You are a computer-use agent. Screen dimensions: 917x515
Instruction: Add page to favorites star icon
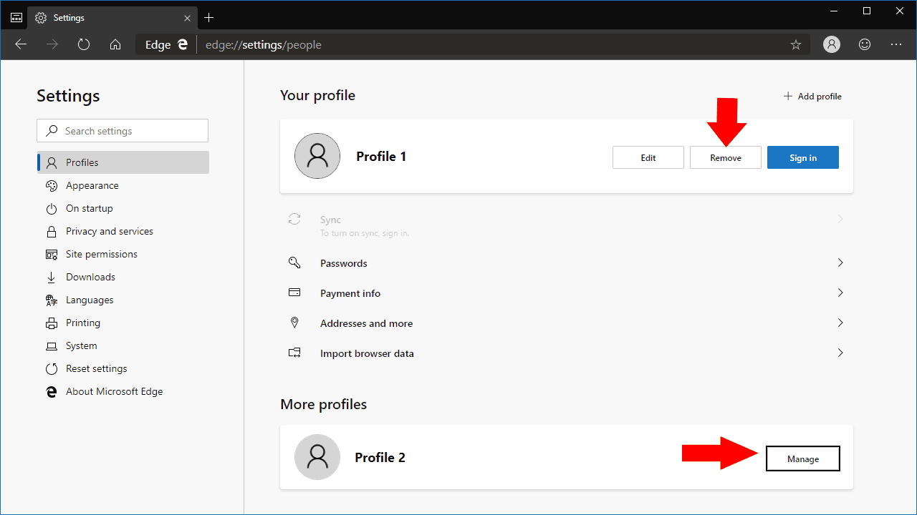tap(796, 44)
